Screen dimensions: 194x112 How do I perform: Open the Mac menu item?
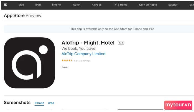[21, 5]
